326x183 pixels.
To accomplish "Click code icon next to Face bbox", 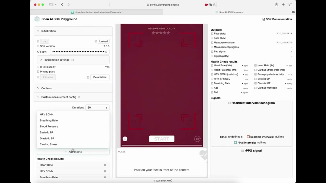I will tap(212, 38).
